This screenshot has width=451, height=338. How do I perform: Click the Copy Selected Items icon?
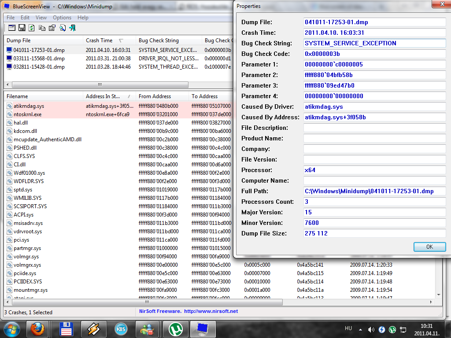coord(42,28)
